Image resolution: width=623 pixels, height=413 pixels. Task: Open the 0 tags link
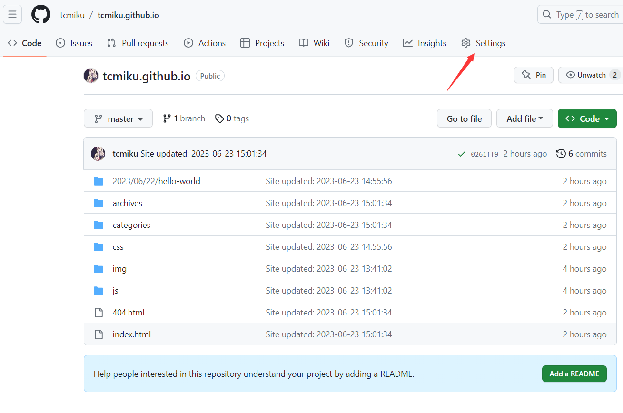(x=232, y=118)
